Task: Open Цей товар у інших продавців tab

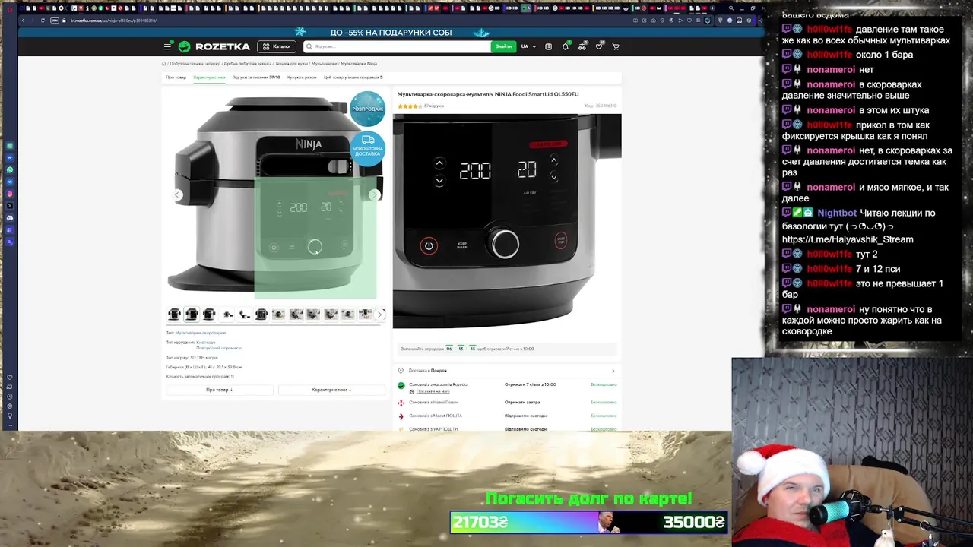Action: [353, 77]
